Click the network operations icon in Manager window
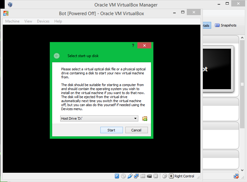Viewport: 247px width, 182px height. pos(236,176)
